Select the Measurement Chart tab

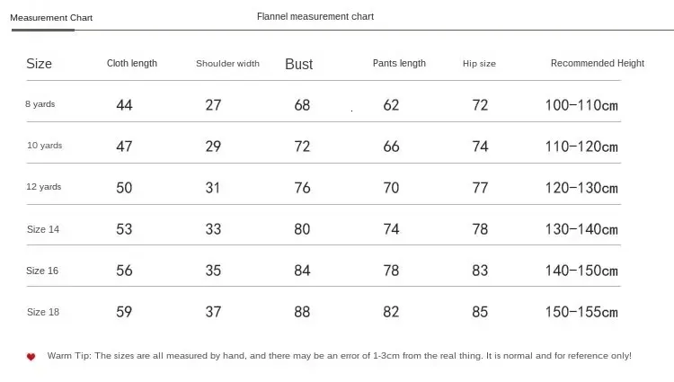click(51, 18)
